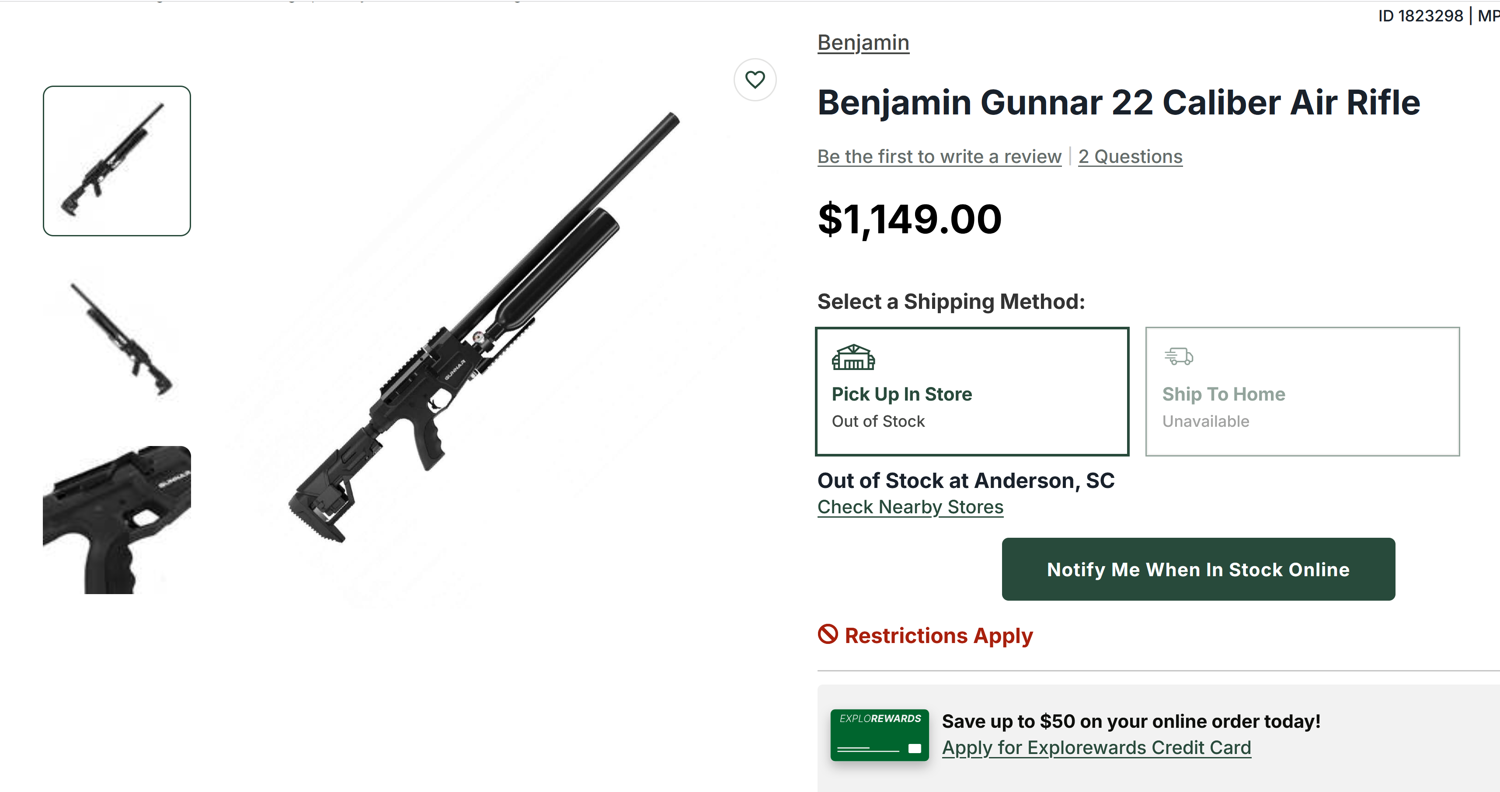Click the main rifle product image
The image size is (1500, 792).
pyautogui.click(x=483, y=326)
